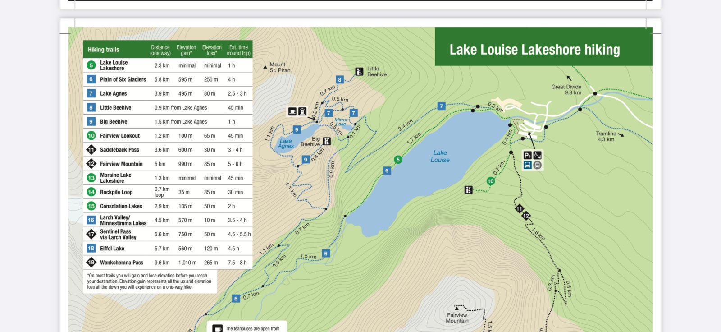The width and height of the screenshot is (721, 332).
Task: Click the Hiking trails table header
Action: click(x=104, y=50)
